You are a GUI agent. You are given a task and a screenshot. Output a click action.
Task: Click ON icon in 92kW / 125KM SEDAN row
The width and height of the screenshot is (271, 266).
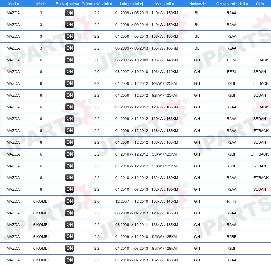pyautogui.click(x=70, y=95)
